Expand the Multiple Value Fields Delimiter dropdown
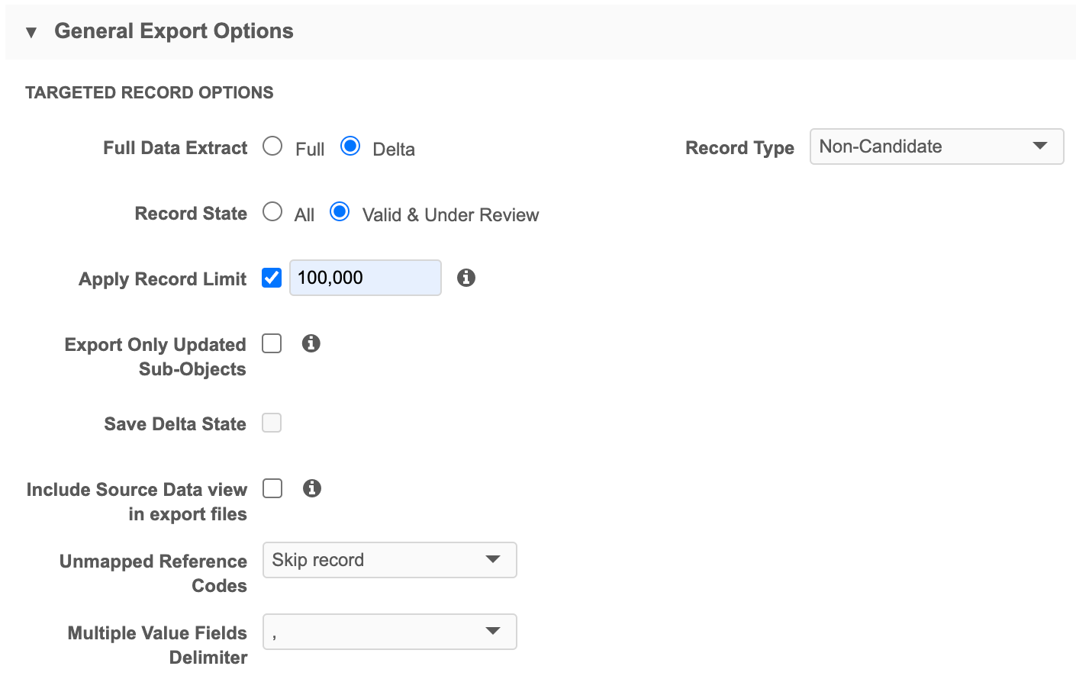This screenshot has width=1076, height=679. [x=389, y=632]
